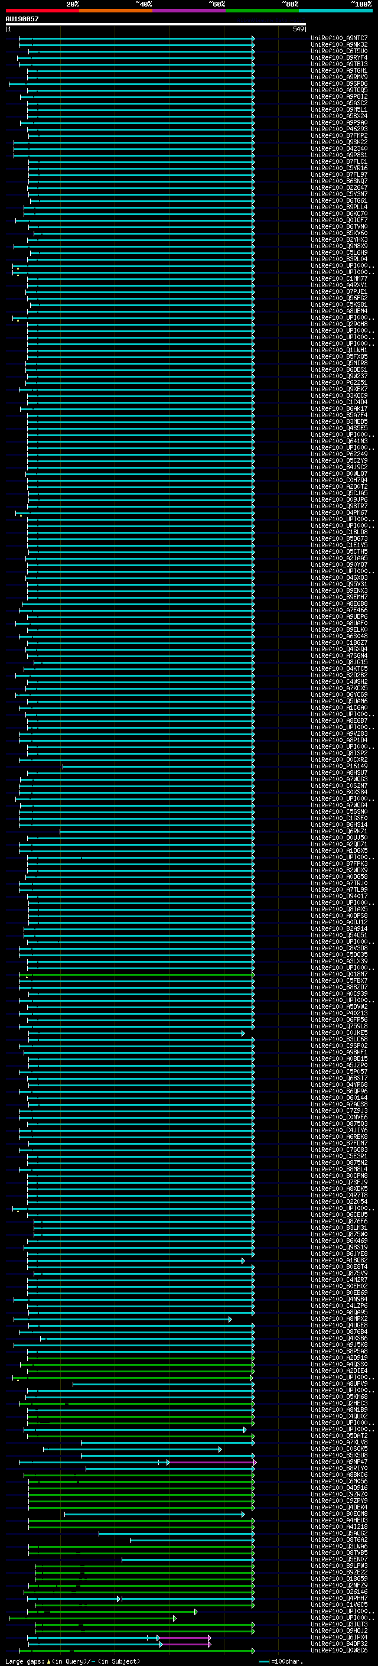Click the green alignment bar for UniRef100_Q018M7
The height and width of the screenshot is (1666, 378).
tap(136, 974)
